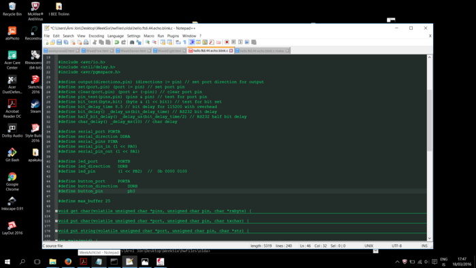Open the Language menu

tap(116, 36)
